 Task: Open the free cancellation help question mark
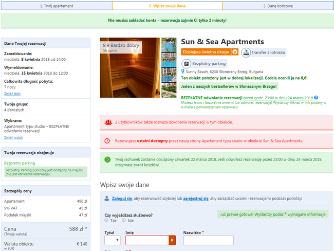(316, 97)
